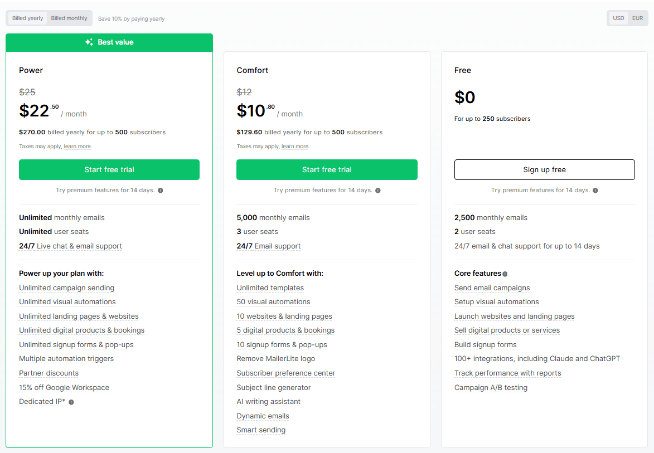This screenshot has height=453, width=654.
Task: Click 2,500 monthly emails text
Action: tap(491, 217)
